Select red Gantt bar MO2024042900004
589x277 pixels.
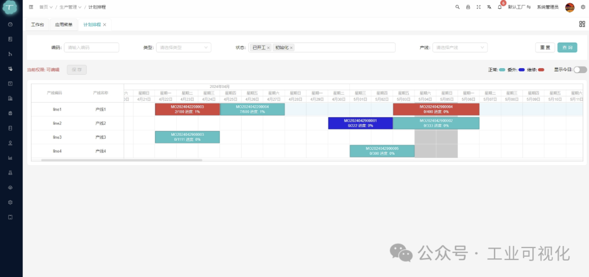[436, 109]
